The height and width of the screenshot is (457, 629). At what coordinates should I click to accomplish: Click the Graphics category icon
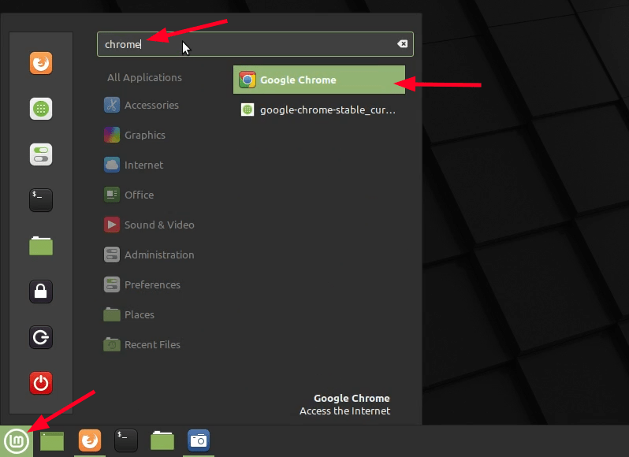click(x=112, y=135)
